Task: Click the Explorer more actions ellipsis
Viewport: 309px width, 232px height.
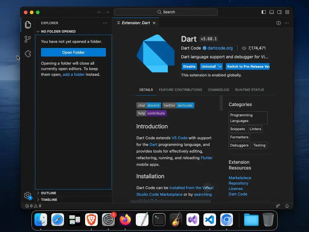Action: tap(105, 23)
